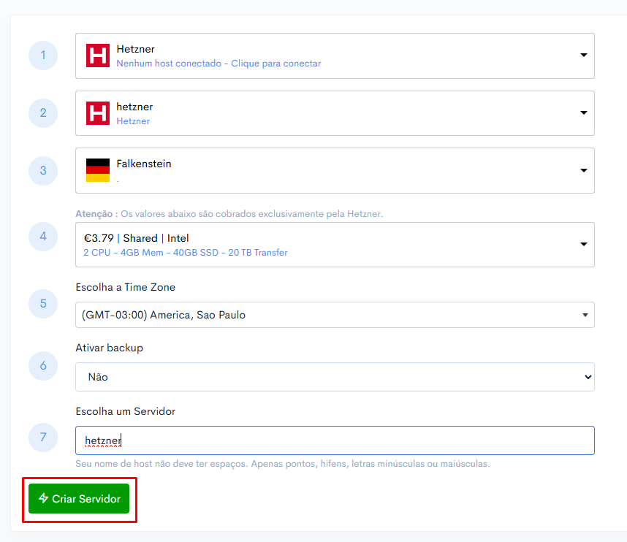The height and width of the screenshot is (542, 627).
Task: Click the 'Escolha um Servidor' label
Action: 126,412
